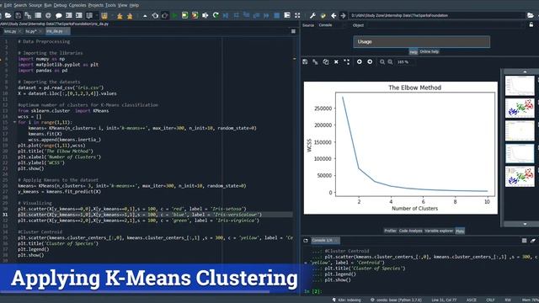Click the Save all files icon
539x303 pixels.
tap(28, 15)
